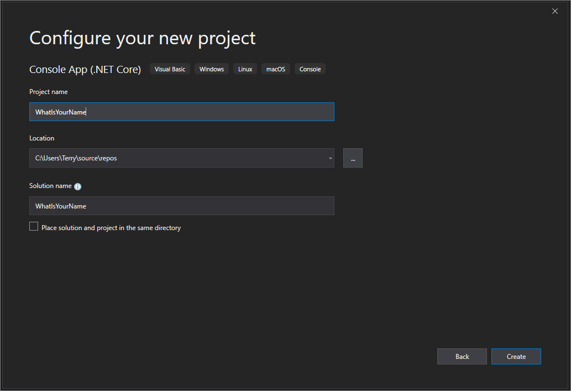Click the "Console App (.NET Core)" subtitle
This screenshot has height=391, width=571.
(x=85, y=69)
